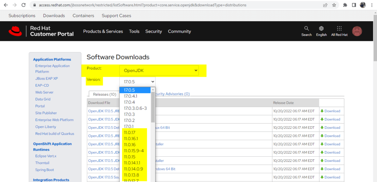
Task: Open the Community menu
Action: point(179,31)
